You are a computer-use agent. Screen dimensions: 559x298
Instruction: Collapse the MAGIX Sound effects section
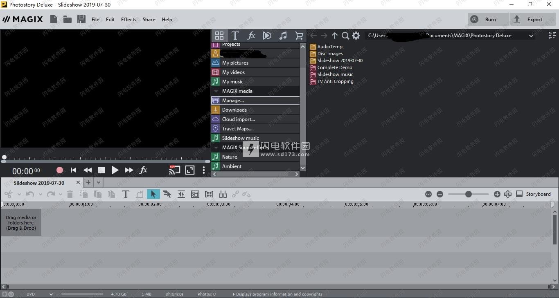click(x=216, y=148)
